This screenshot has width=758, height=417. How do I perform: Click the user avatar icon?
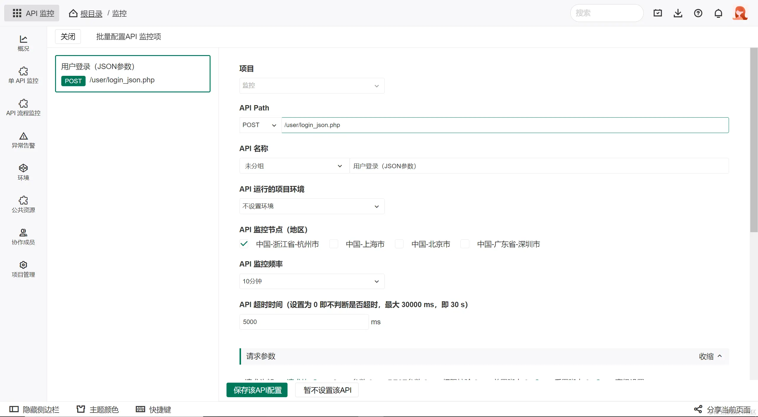pos(740,13)
